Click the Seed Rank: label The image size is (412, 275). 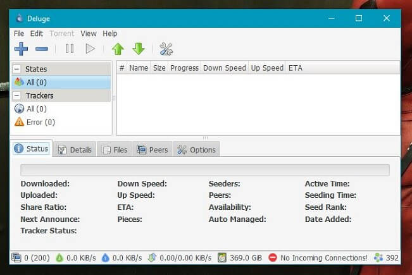click(325, 207)
